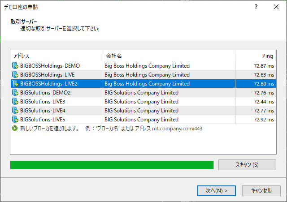
Task: Click company name in BIGSolutions-LIVE4 row
Action: (x=141, y=111)
